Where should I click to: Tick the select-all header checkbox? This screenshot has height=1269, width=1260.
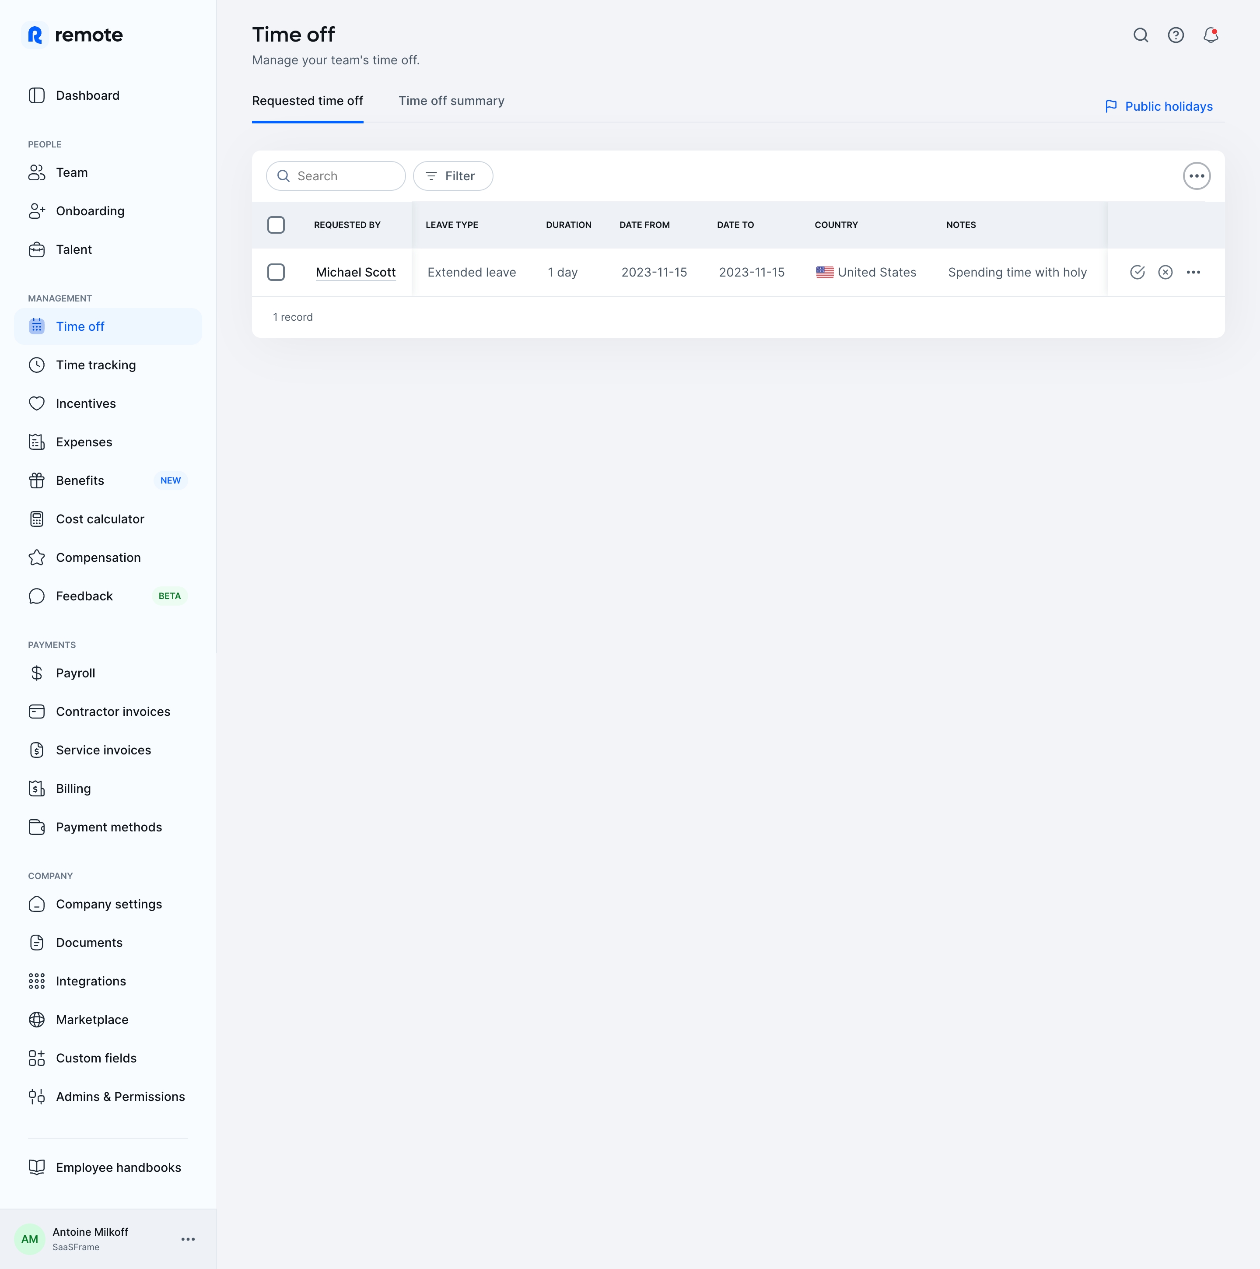[x=276, y=224]
